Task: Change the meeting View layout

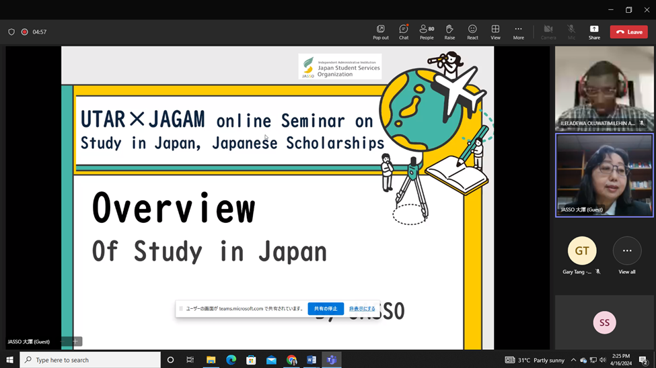Action: 495,32
